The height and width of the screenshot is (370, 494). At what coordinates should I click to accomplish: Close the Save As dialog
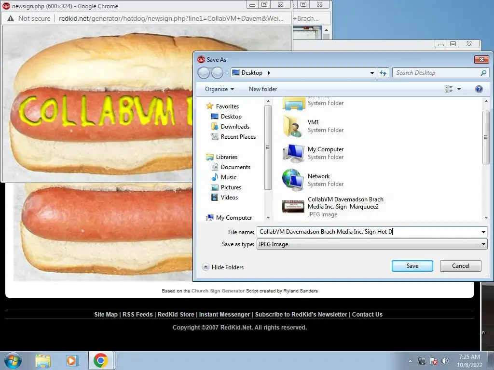pos(481,59)
